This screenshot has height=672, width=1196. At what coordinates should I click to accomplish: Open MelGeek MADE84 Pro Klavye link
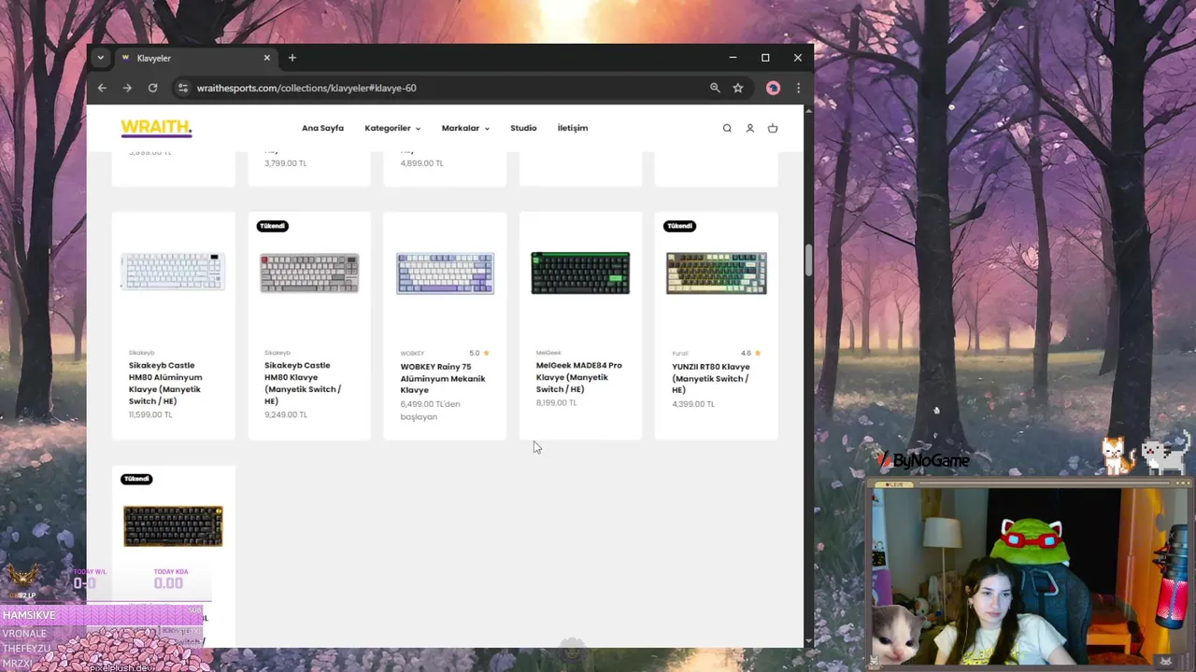tap(579, 377)
